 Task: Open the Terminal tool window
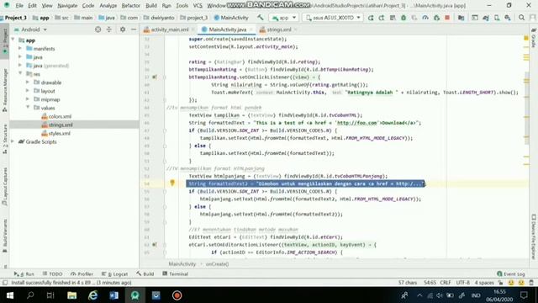click(x=176, y=274)
